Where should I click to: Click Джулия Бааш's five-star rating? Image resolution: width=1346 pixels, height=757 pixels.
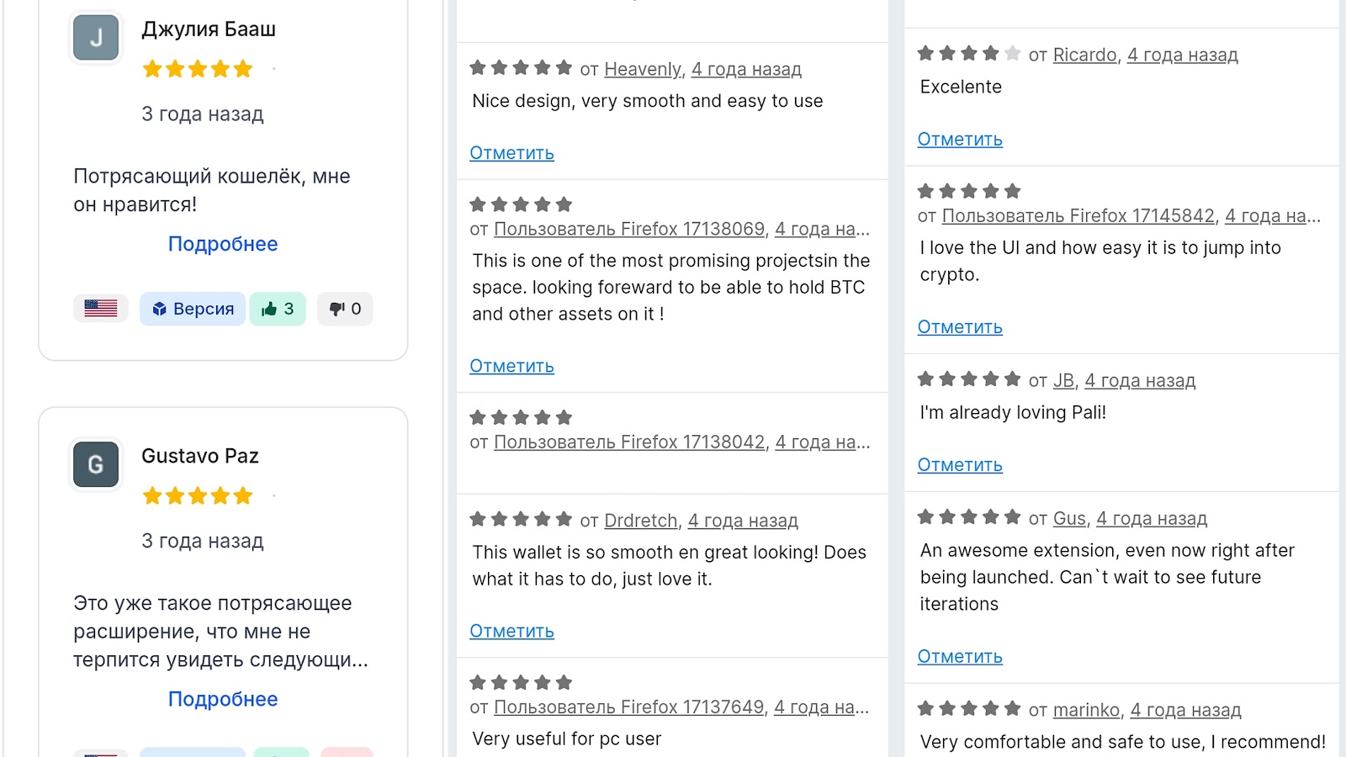(x=198, y=69)
